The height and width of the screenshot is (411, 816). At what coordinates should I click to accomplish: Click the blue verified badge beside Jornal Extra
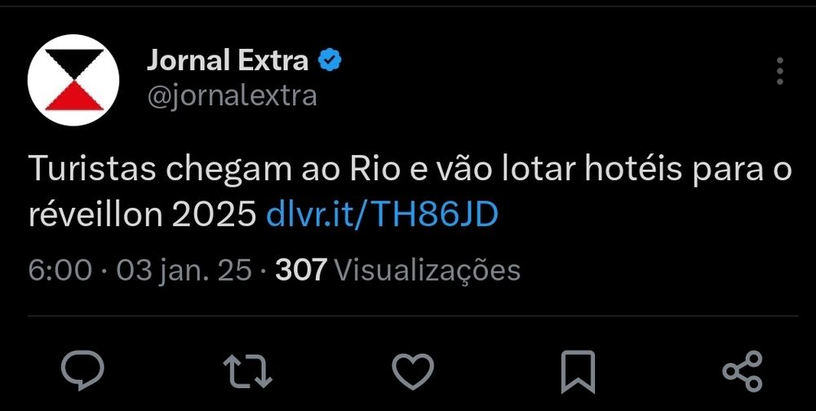click(x=330, y=60)
